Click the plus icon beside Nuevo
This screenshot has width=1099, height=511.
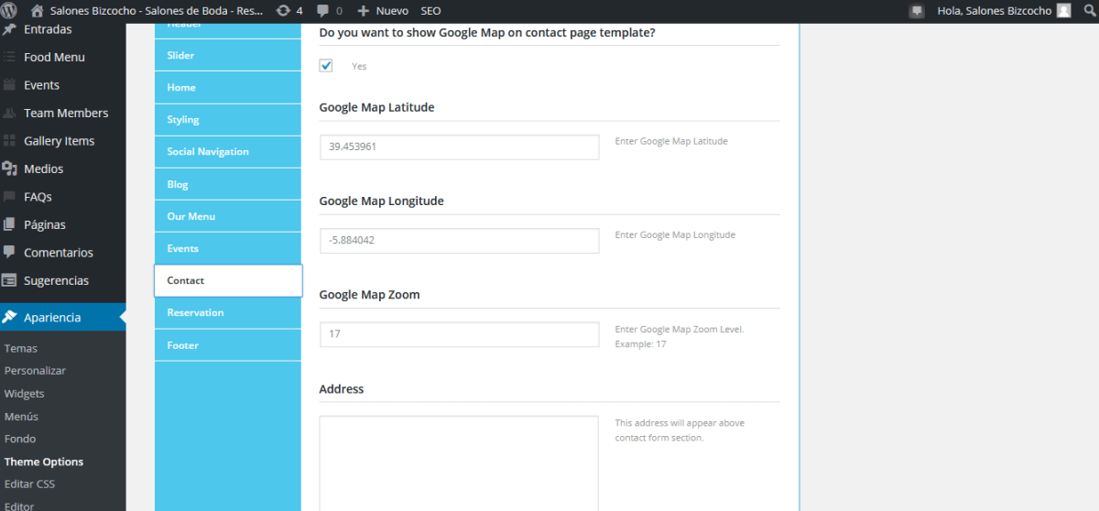(364, 11)
